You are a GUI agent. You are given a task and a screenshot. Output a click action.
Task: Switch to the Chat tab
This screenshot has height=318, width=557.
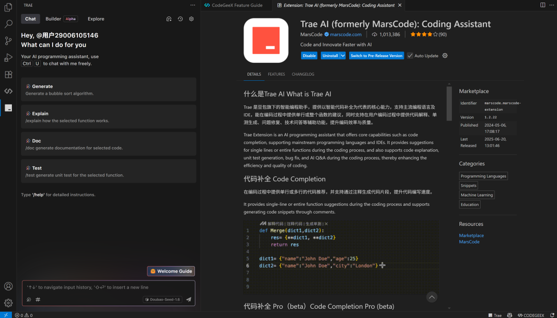[x=30, y=19]
